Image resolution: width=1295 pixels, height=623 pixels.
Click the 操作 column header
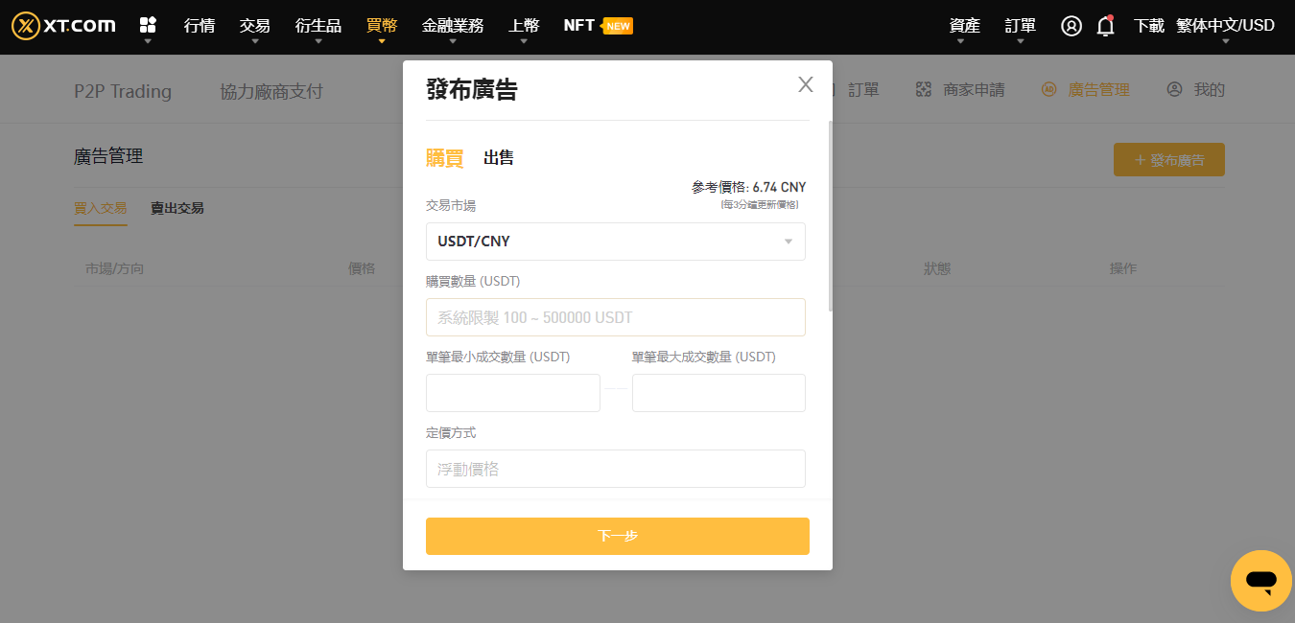(1123, 268)
